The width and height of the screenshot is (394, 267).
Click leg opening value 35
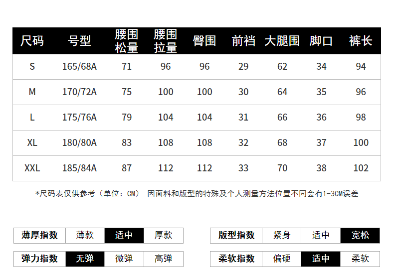pyautogui.click(x=321, y=92)
